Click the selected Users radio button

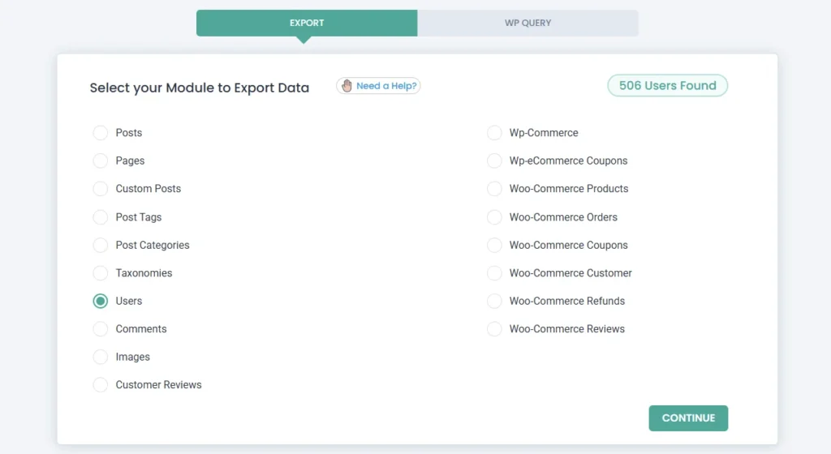(x=101, y=301)
